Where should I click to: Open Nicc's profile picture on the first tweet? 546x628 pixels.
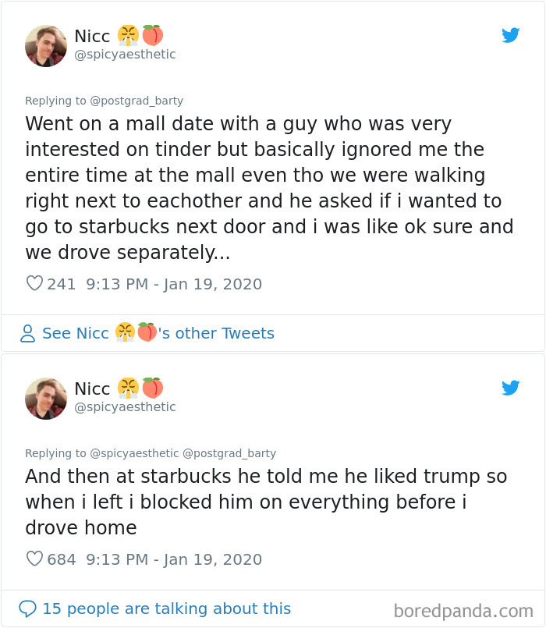pyautogui.click(x=45, y=45)
